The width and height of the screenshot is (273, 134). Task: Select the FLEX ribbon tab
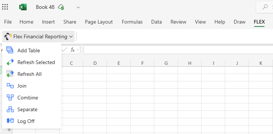click(259, 22)
